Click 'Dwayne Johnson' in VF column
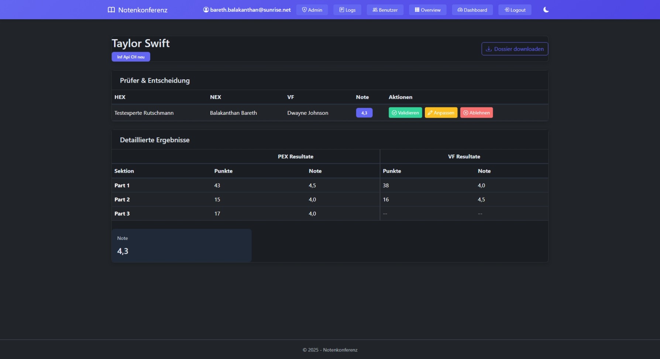 click(x=308, y=113)
